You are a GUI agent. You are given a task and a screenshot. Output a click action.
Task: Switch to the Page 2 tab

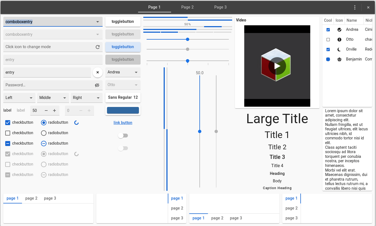(187, 7)
